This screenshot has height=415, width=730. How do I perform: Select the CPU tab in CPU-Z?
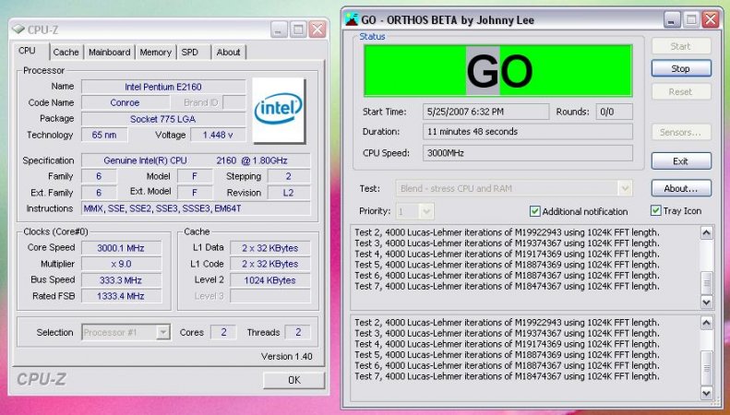(27, 51)
